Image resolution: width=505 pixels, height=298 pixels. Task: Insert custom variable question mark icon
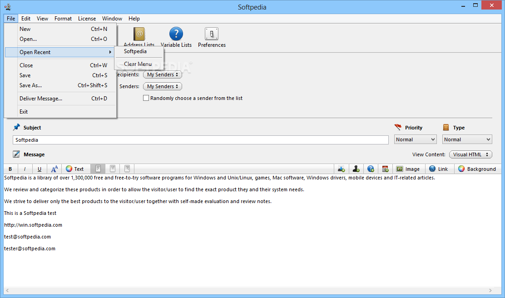coord(371,169)
